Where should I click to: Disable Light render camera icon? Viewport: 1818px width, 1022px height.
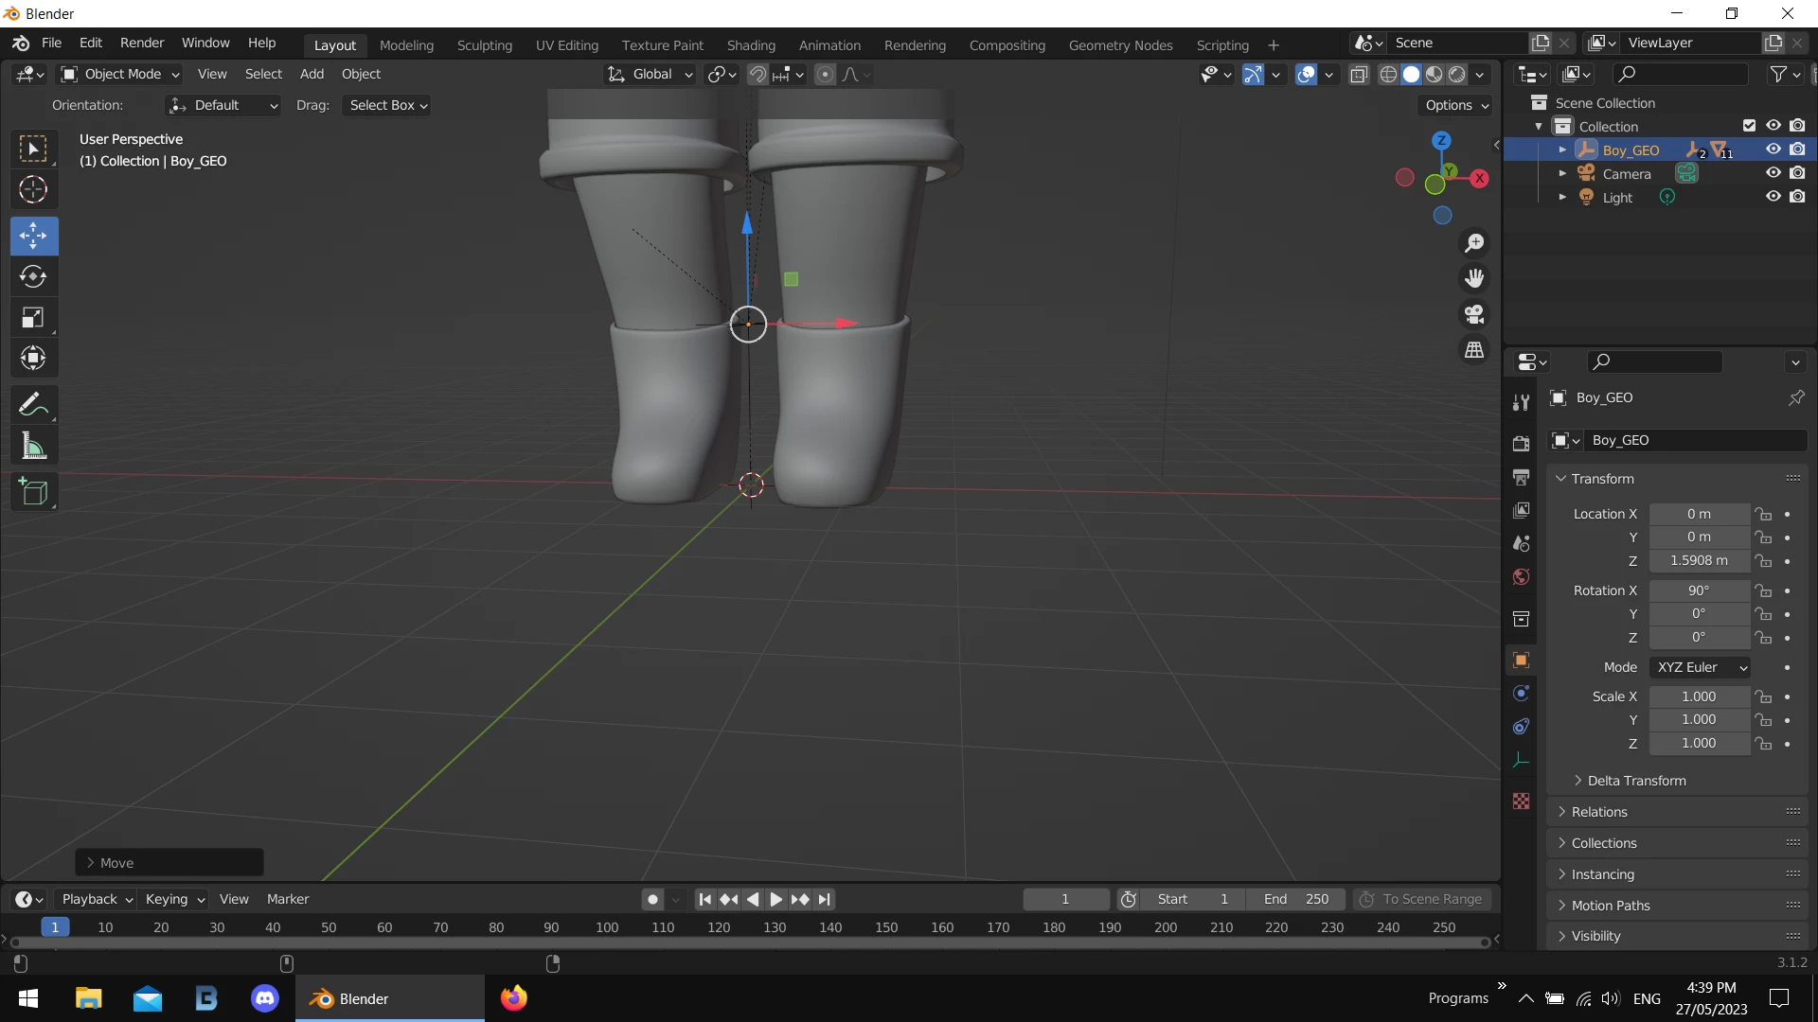(x=1797, y=197)
